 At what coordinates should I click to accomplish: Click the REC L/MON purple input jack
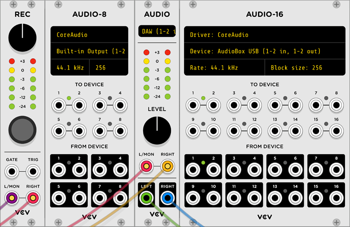tap(12, 198)
